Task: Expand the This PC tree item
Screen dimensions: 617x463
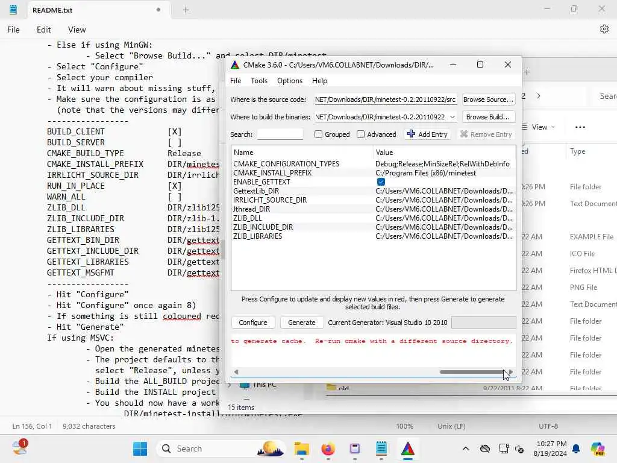Action: point(230,385)
